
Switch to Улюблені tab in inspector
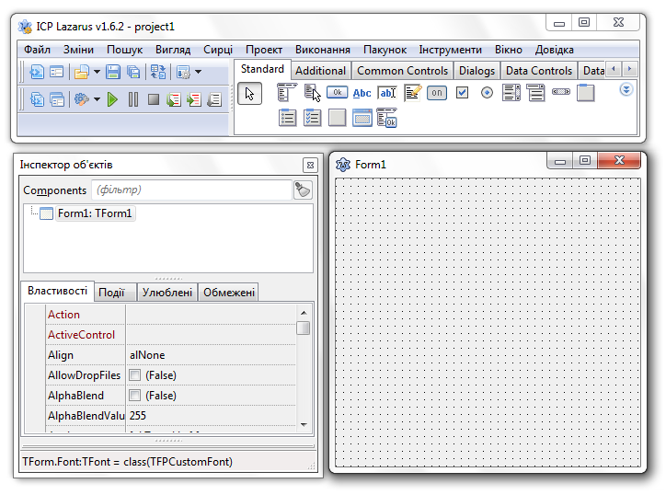click(x=166, y=293)
